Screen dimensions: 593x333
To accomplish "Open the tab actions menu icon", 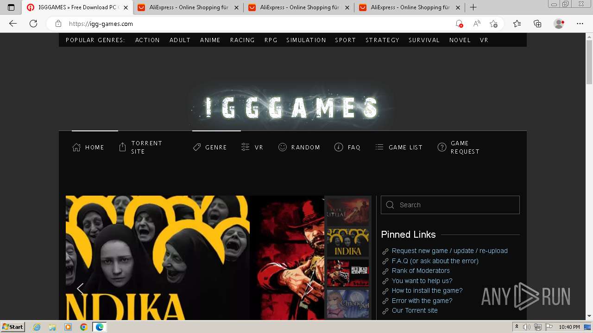I will tap(11, 7).
